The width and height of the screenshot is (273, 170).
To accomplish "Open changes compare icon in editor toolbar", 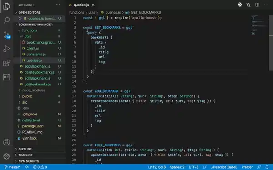I will point(248,5).
